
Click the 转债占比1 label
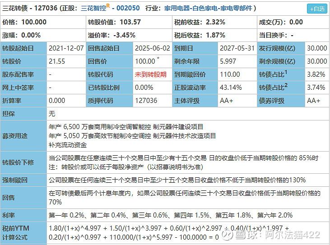pyautogui.click(x=273, y=74)
